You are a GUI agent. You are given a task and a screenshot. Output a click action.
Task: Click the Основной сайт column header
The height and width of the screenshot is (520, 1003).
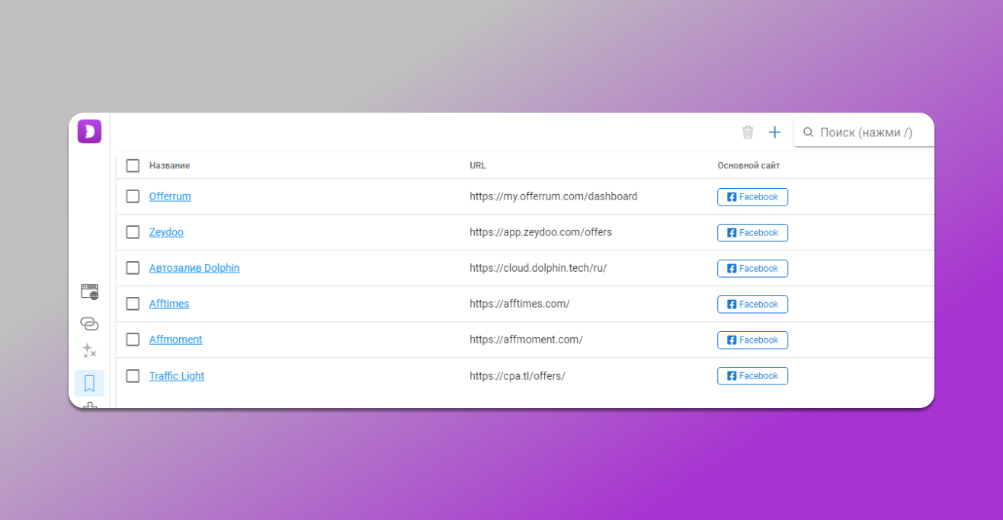coord(748,166)
